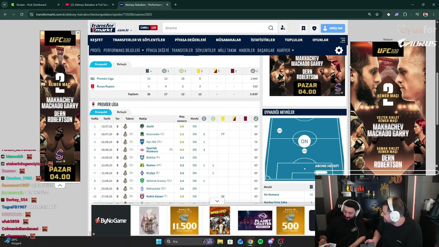Sort summary table by minutes played clock
Image resolution: width=439 pixels, height=247 pixels.
tap(253, 71)
